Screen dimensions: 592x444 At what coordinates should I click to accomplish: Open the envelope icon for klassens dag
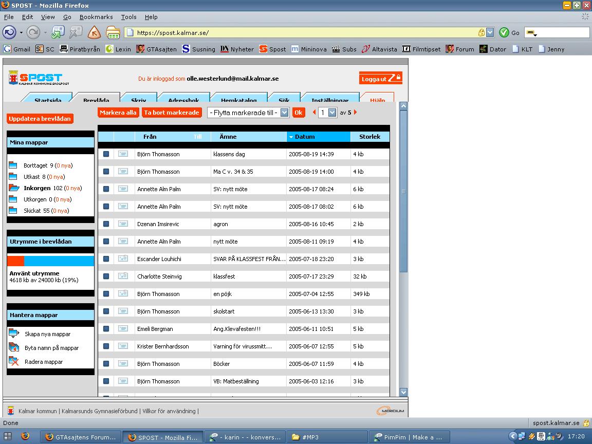click(x=123, y=154)
